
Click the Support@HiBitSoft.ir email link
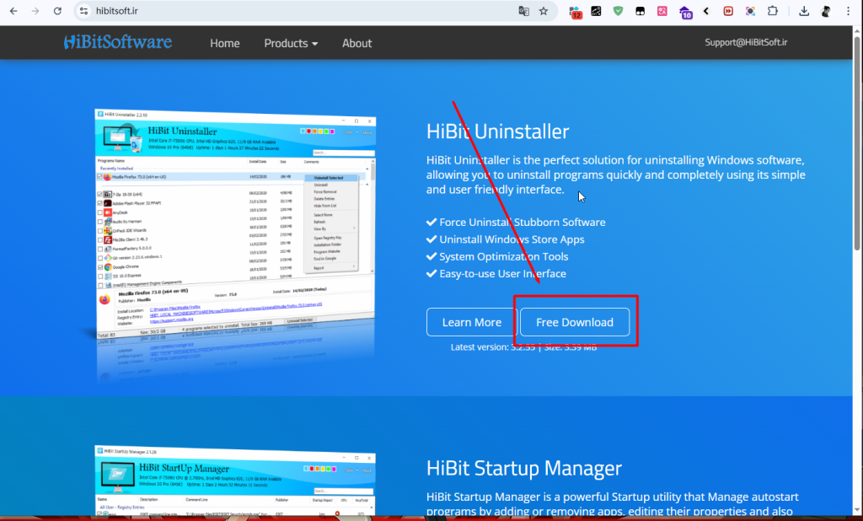(x=746, y=42)
